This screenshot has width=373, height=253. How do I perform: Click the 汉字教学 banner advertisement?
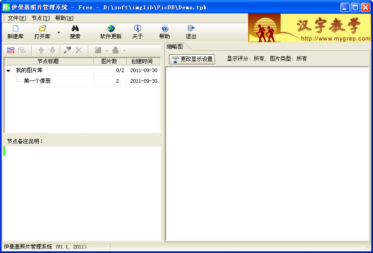pyautogui.click(x=309, y=28)
